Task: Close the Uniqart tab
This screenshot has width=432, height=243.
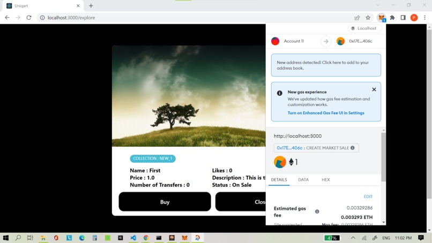Action: pos(78,5)
